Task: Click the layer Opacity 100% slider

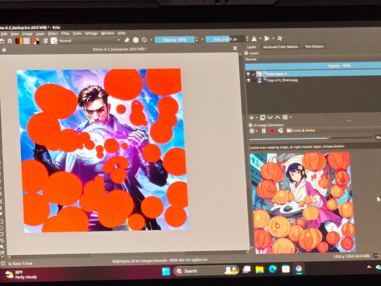Action: click(313, 66)
